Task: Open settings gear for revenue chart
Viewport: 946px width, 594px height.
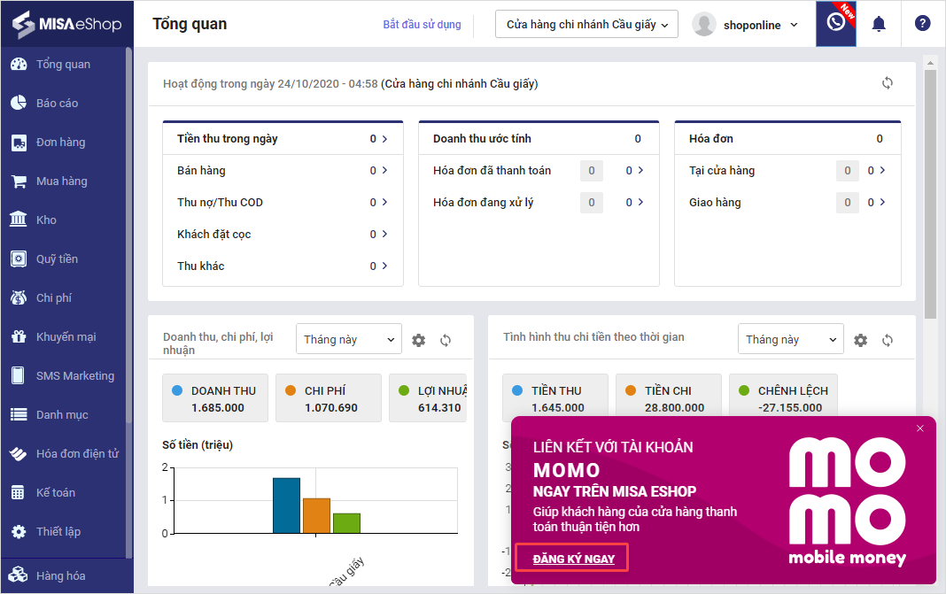Action: 419,340
